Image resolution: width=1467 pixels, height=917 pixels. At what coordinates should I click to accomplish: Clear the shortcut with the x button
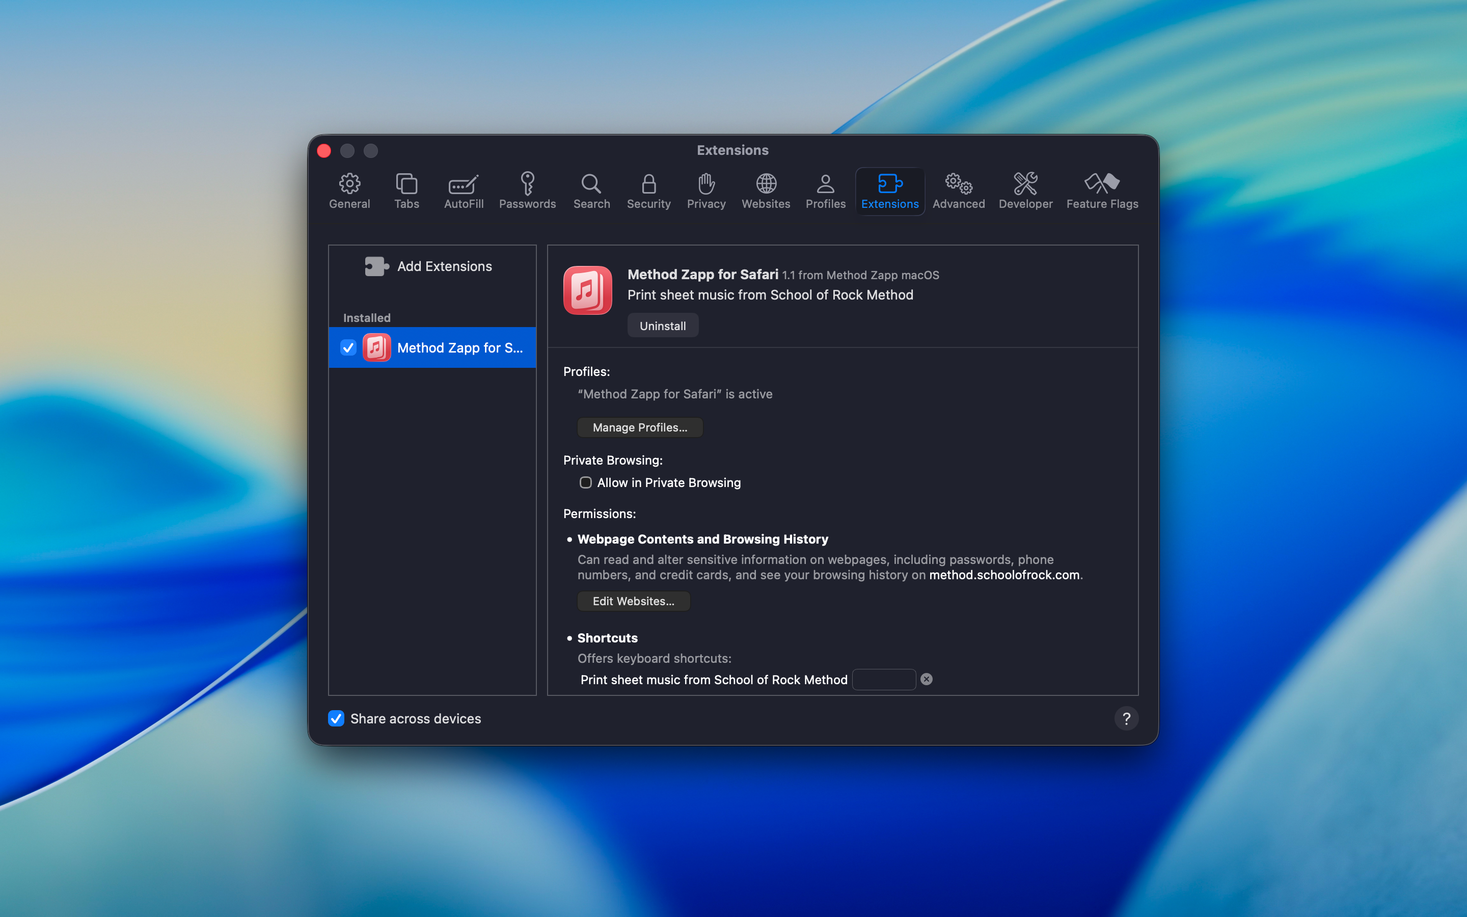click(926, 679)
